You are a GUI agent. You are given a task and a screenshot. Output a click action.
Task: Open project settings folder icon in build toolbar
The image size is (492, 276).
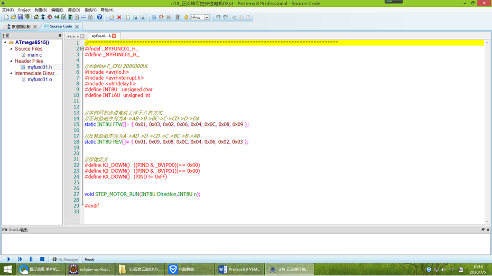[x=112, y=17]
